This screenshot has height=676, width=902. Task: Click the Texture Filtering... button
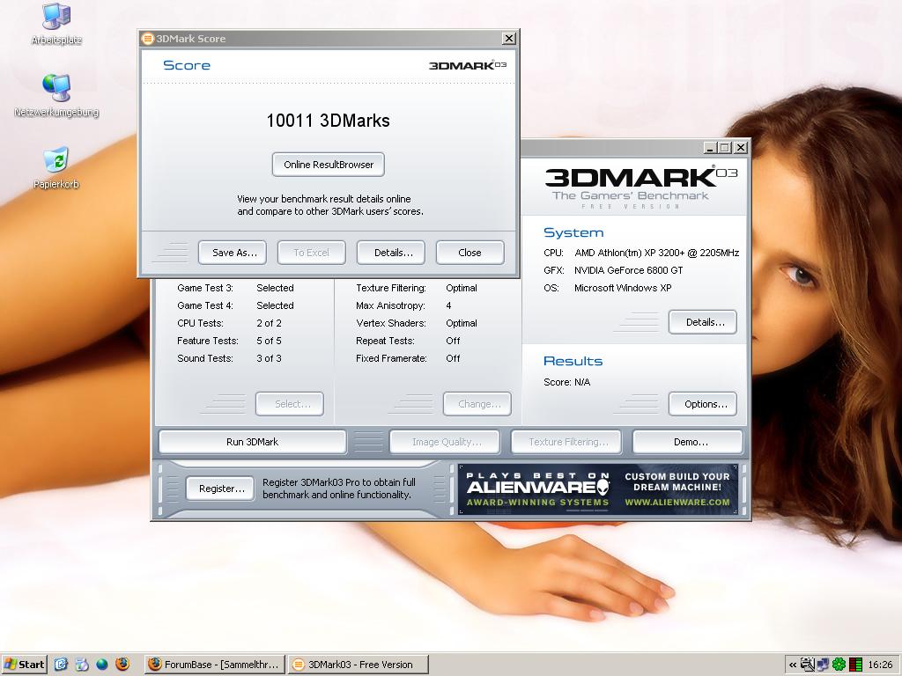[x=566, y=442]
